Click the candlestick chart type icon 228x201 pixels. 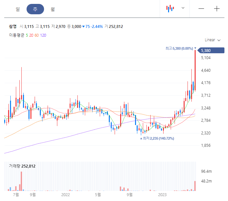coord(170,8)
